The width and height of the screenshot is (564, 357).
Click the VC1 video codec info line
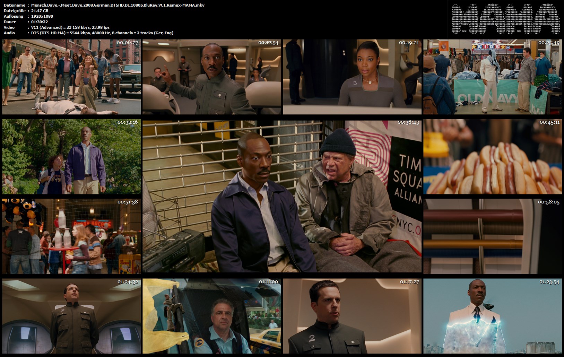click(70, 27)
